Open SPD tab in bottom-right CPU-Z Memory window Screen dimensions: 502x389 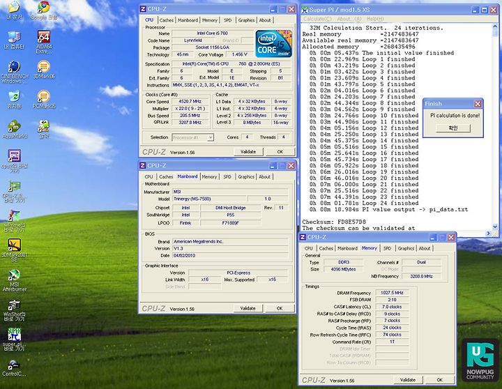tap(388, 248)
